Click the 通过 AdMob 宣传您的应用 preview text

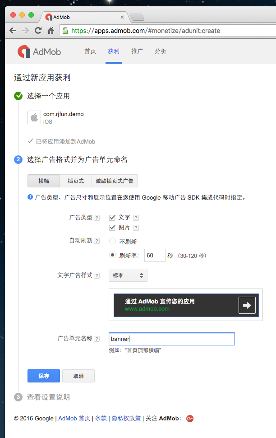pos(160,301)
